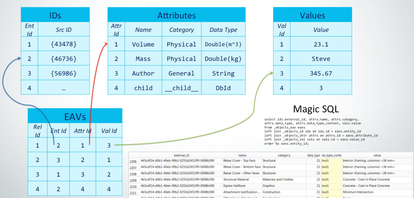Click the 'Magic SQL' heading
Image resolution: width=414 pixels, height=198 pixels.
316,109
